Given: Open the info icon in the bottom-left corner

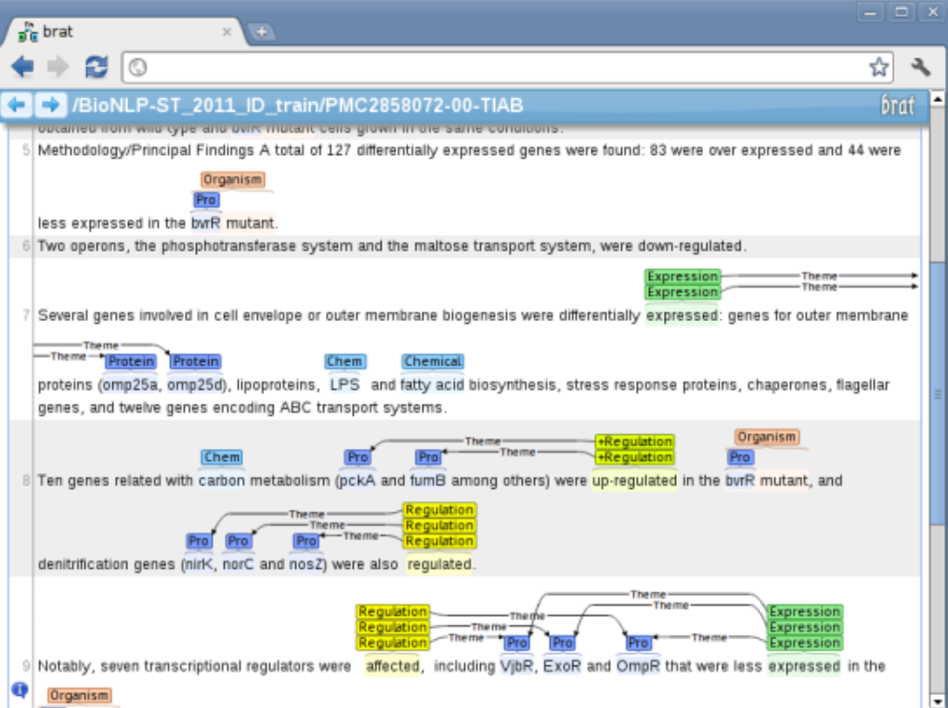Looking at the screenshot, I should (20, 689).
